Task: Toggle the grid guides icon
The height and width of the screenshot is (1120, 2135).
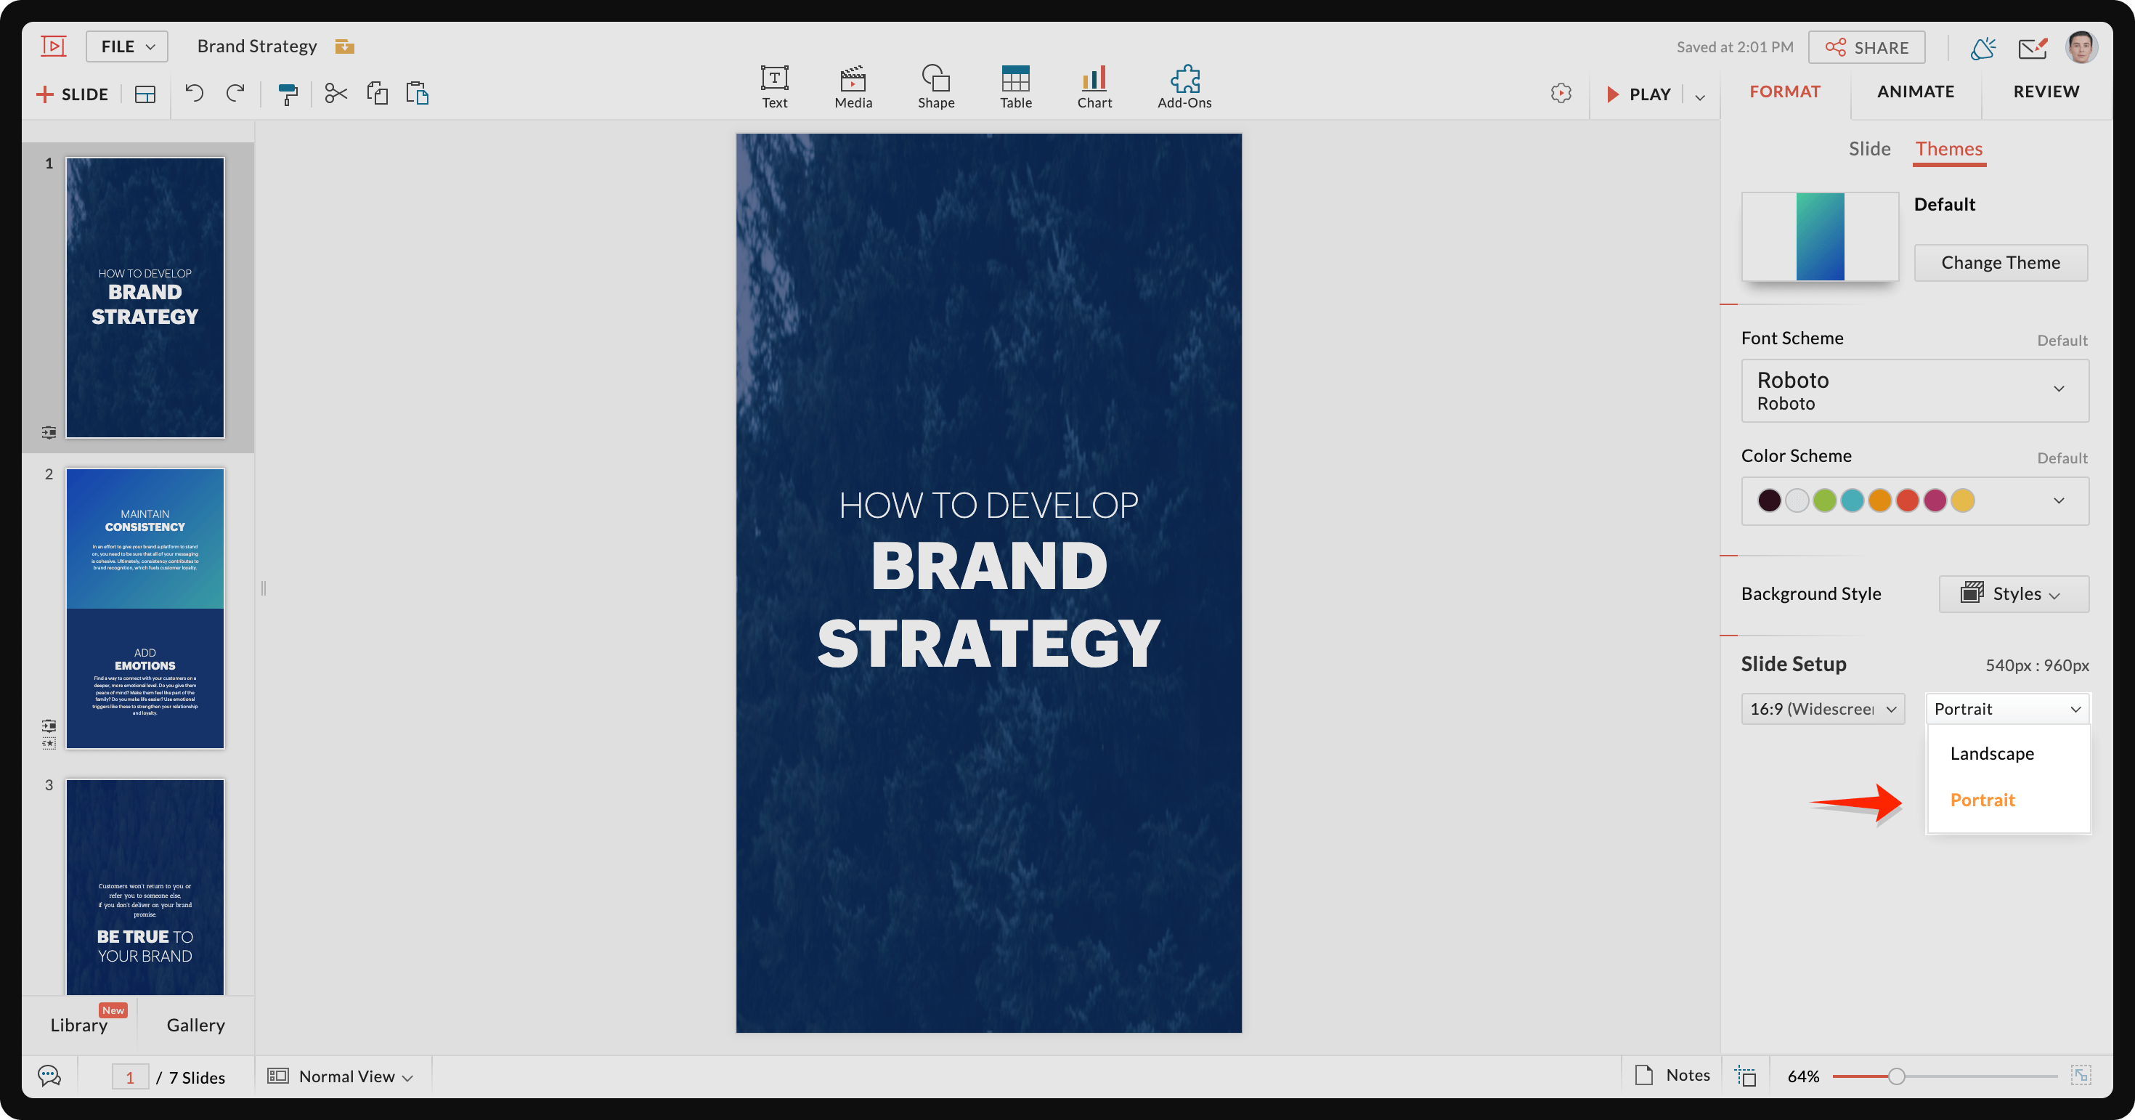Action: (x=1746, y=1076)
